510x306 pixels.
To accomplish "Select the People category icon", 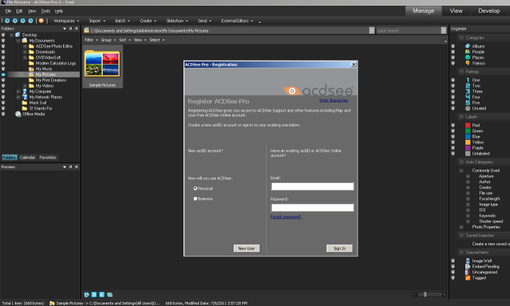I will pyautogui.click(x=467, y=50).
